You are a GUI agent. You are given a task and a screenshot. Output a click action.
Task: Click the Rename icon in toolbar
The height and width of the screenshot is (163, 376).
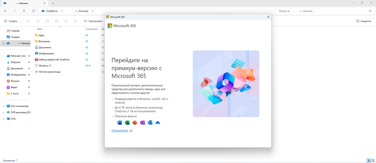(57, 21)
